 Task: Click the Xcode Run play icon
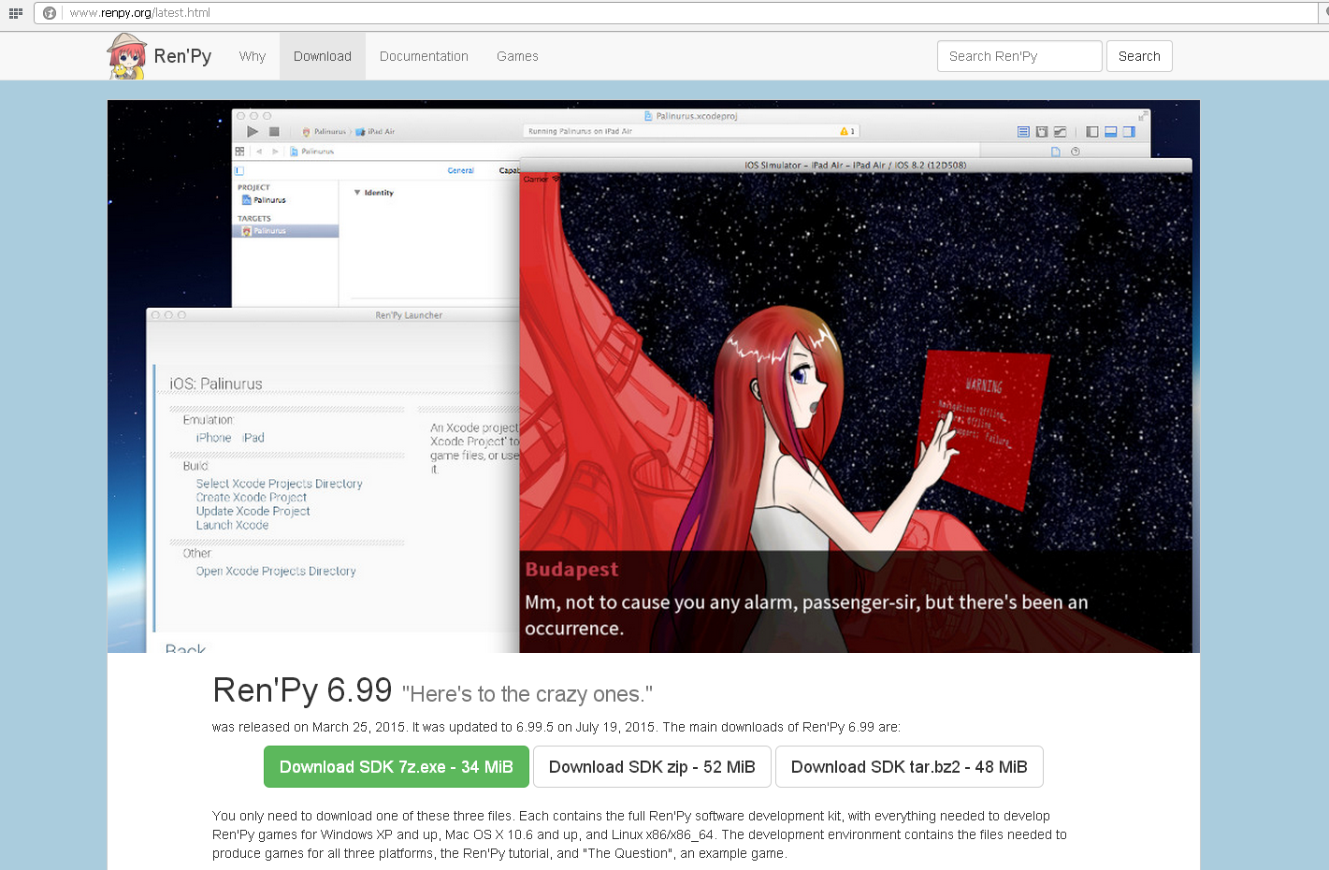pyautogui.click(x=253, y=132)
